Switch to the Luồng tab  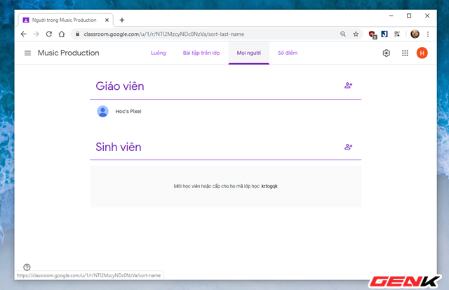[159, 53]
